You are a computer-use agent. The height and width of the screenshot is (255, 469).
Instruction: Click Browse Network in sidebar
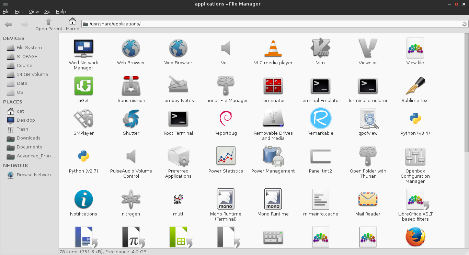[x=29, y=175]
